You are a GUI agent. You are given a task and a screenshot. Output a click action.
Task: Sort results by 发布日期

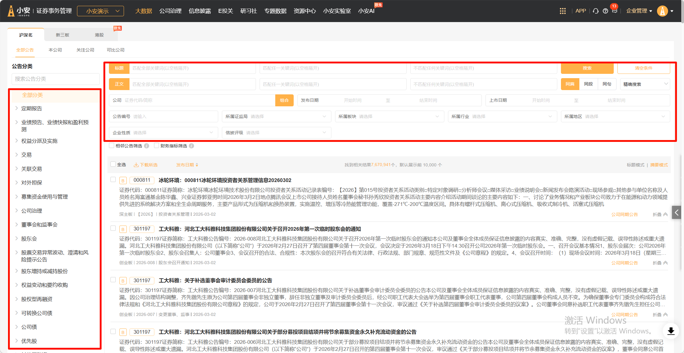point(187,165)
